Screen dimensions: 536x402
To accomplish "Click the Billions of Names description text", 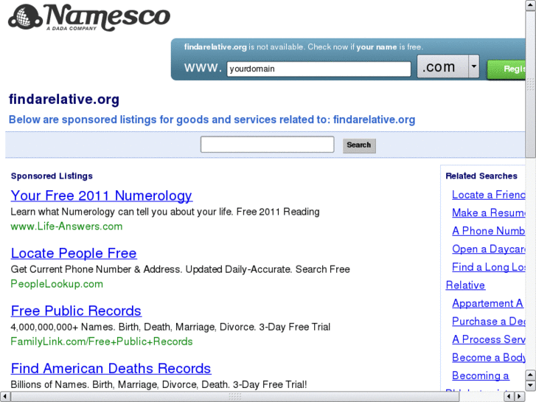I will click(x=159, y=384).
